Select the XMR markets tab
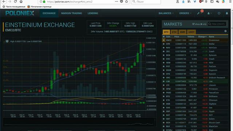The width and height of the screenshot is (233, 131). [x=182, y=32]
